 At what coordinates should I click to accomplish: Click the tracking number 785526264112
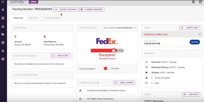pyautogui.click(x=43, y=9)
